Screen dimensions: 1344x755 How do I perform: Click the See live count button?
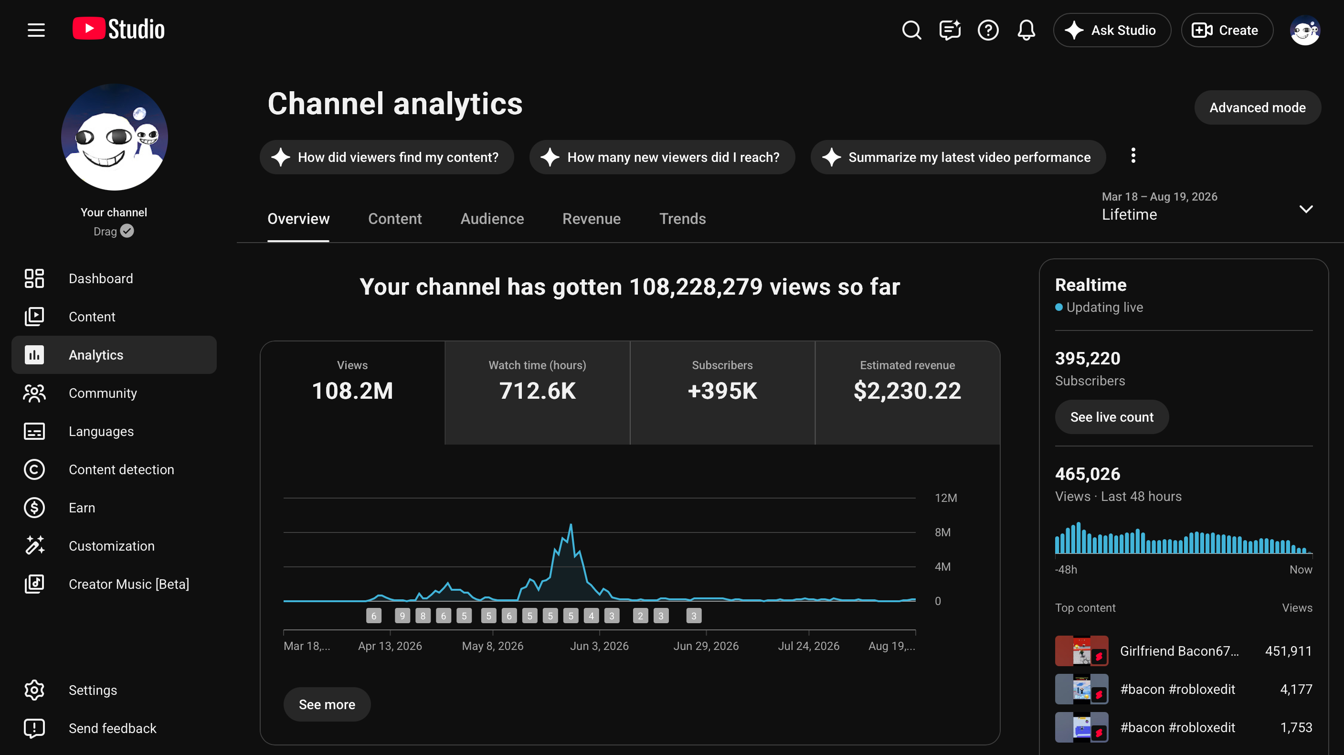click(1111, 417)
